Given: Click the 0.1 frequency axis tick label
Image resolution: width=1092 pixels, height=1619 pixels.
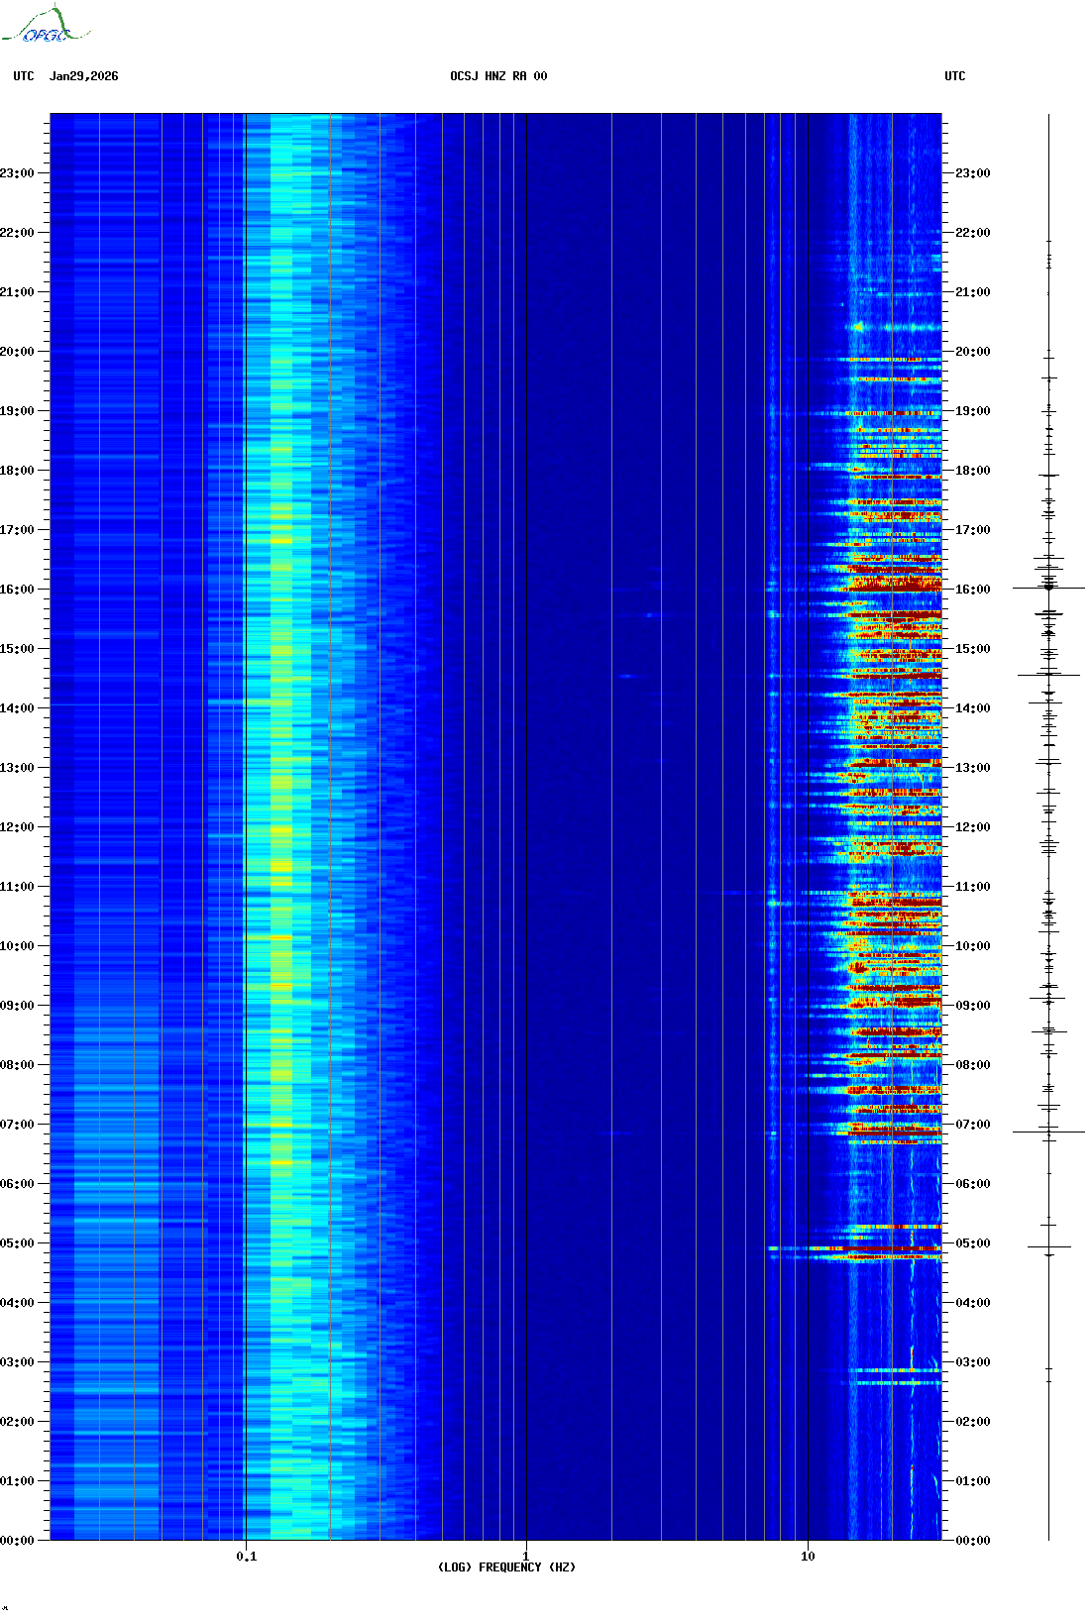Looking at the screenshot, I should (x=246, y=1556).
